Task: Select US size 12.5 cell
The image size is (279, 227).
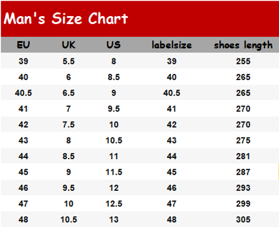Action: (114, 204)
